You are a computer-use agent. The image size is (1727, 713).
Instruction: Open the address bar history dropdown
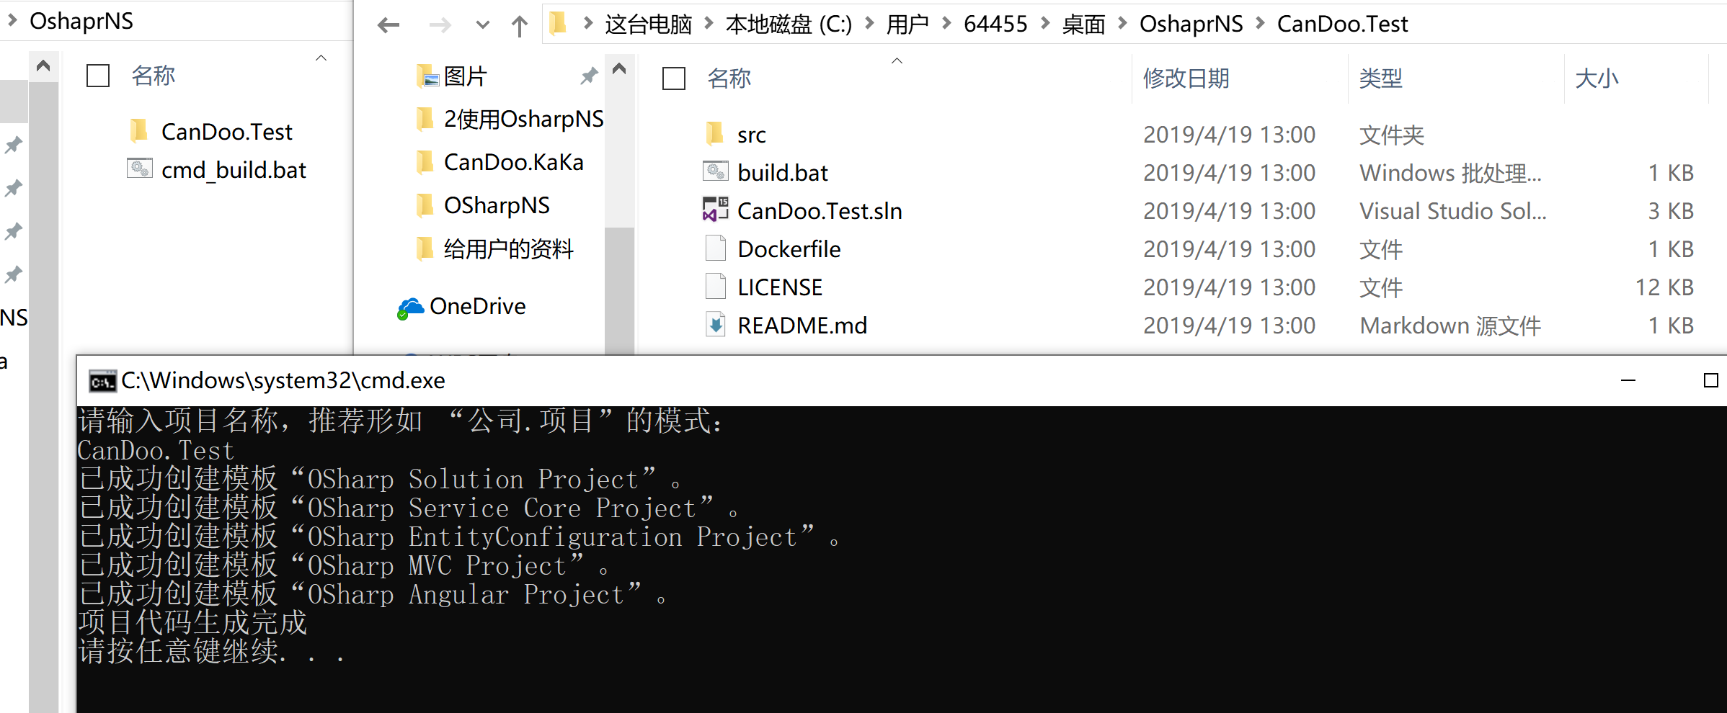coord(481,24)
